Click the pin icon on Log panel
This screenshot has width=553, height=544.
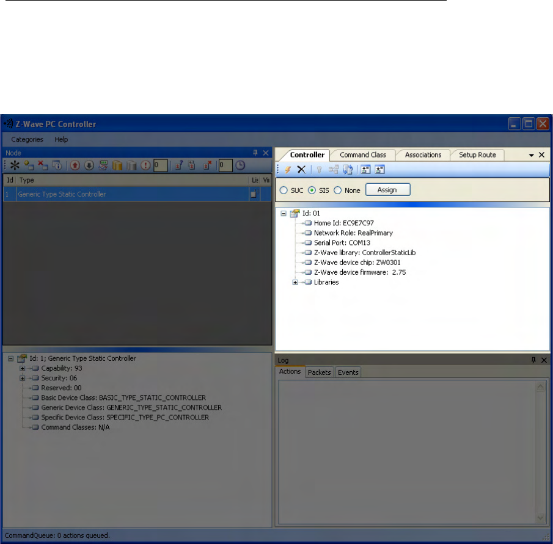533,360
